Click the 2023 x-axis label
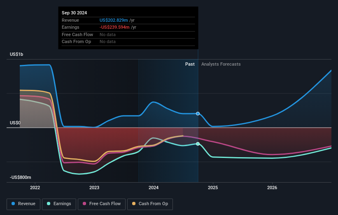 click(94, 188)
